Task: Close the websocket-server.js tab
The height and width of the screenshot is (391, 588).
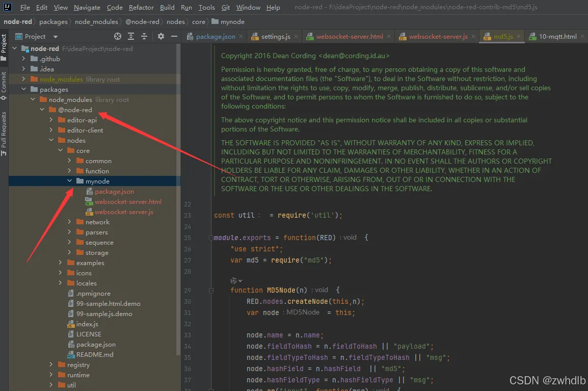Action: [473, 36]
